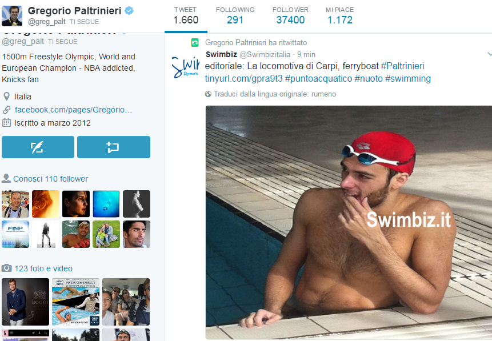Click the send direct message icon button
The height and width of the screenshot is (341, 492).
click(114, 147)
